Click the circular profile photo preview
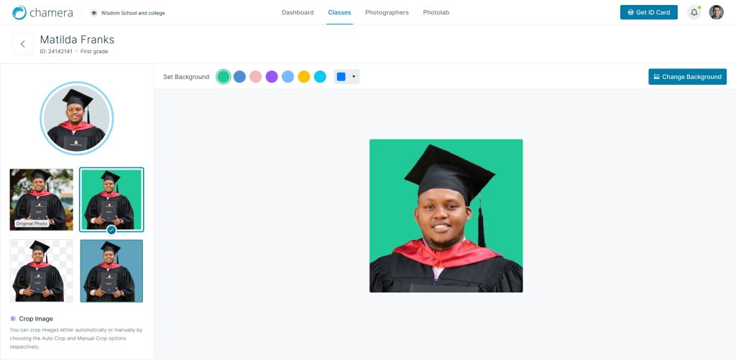The height and width of the screenshot is (360, 736). pyautogui.click(x=76, y=119)
